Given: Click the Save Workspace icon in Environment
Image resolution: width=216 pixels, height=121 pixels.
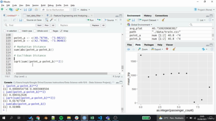Looking at the screenshot, I should (x=133, y=20).
